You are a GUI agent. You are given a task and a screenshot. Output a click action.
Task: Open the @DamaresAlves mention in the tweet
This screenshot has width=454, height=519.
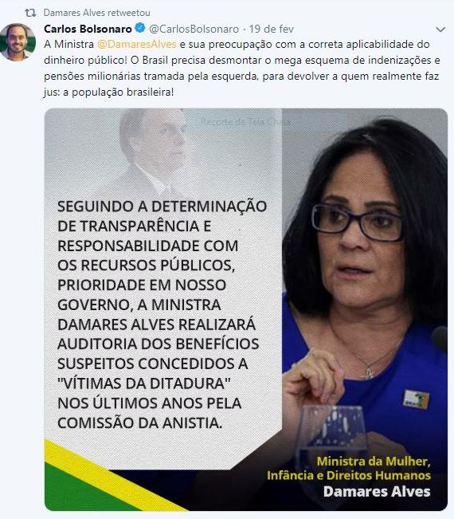click(137, 45)
